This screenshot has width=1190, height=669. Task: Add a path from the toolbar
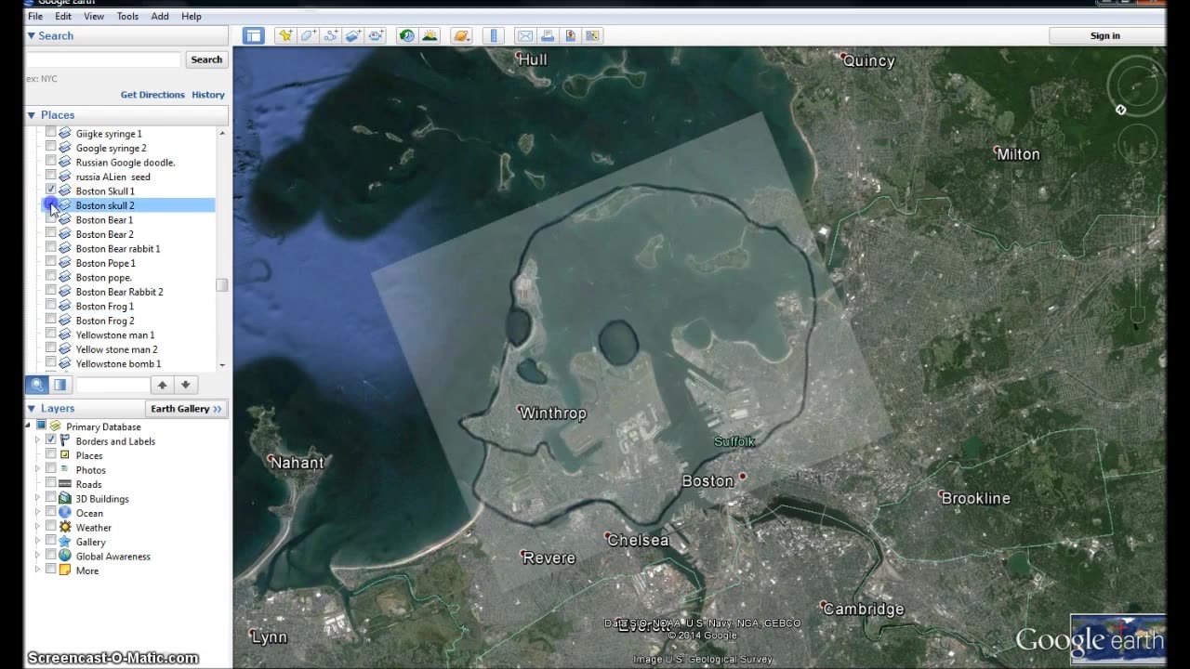click(331, 35)
